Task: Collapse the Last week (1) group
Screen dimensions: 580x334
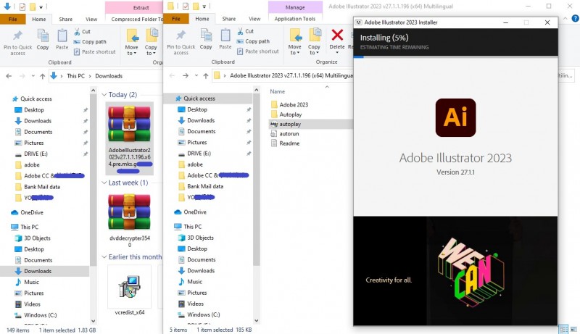Action: pyautogui.click(x=104, y=183)
